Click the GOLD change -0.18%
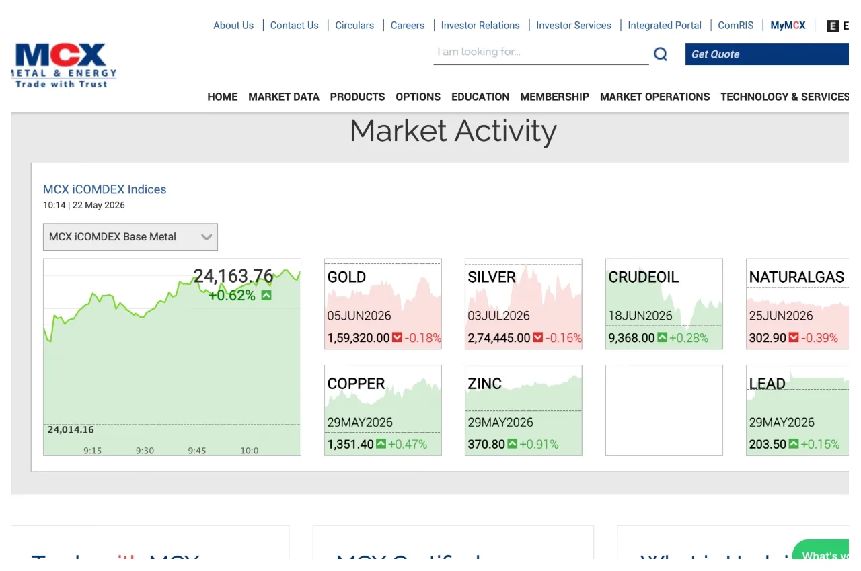The image size is (861, 571). coord(423,338)
